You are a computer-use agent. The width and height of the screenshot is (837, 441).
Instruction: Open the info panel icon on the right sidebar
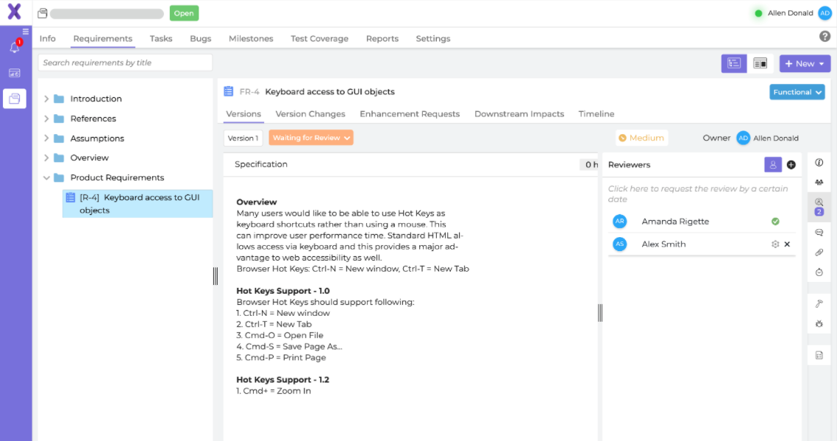point(819,162)
